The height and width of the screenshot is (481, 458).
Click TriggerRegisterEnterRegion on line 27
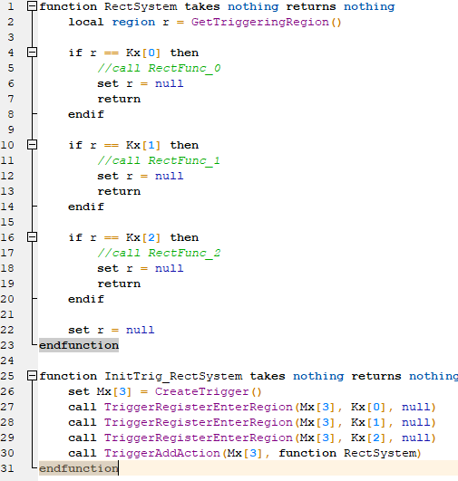(199, 407)
